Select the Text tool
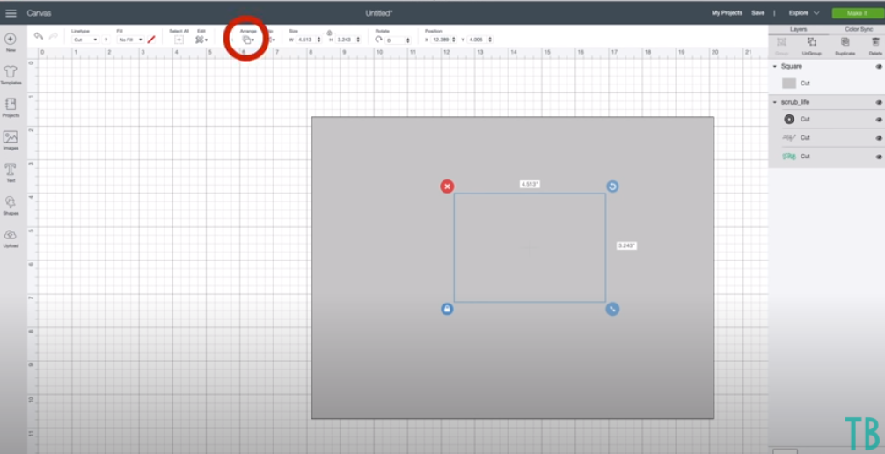This screenshot has width=885, height=454. [x=11, y=172]
